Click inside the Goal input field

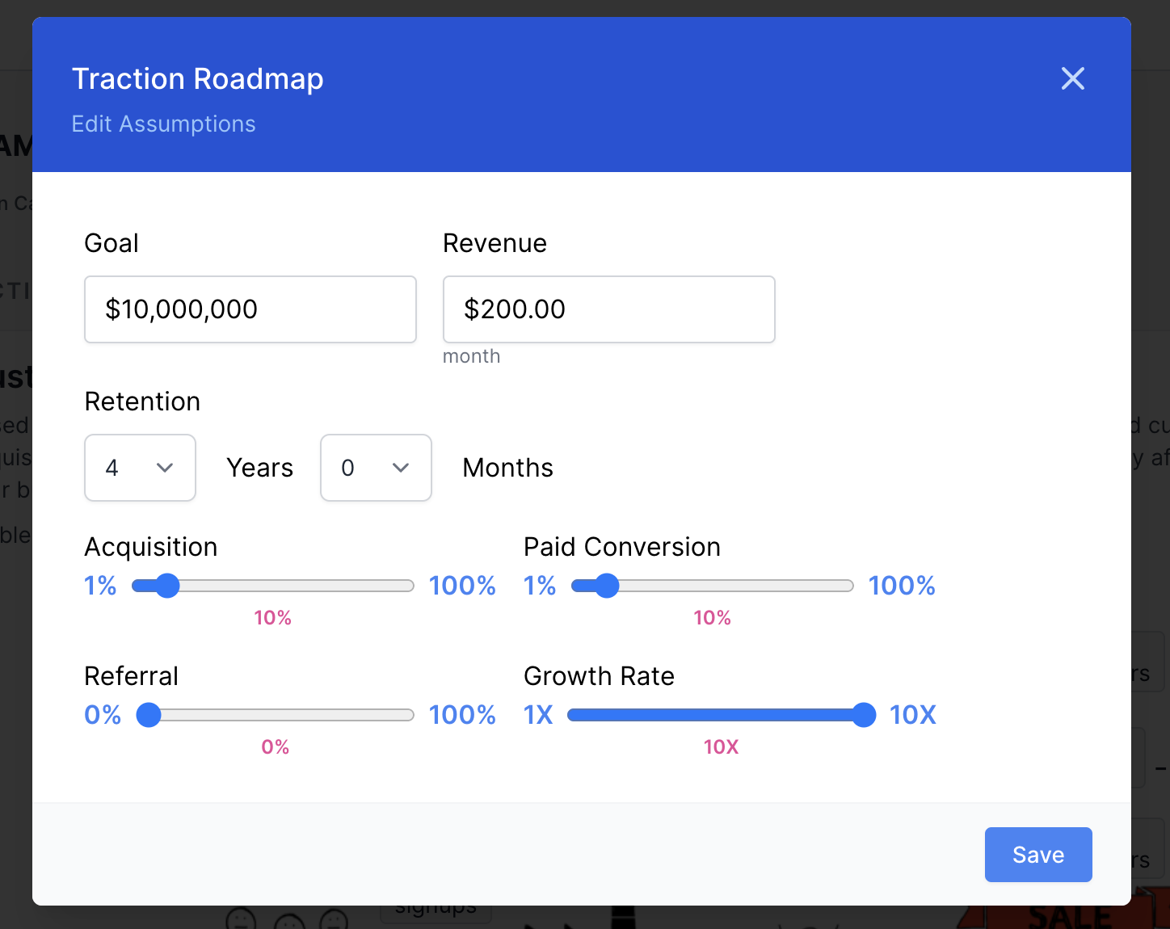[x=250, y=309]
